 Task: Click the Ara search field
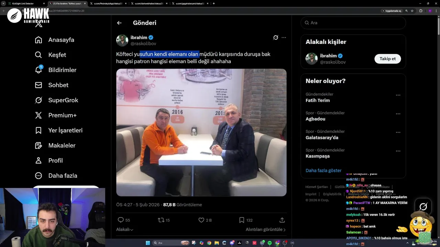(353, 23)
